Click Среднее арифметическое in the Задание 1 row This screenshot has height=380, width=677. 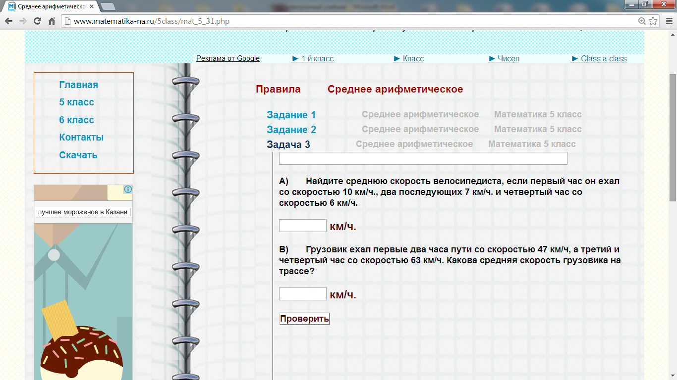tap(420, 115)
